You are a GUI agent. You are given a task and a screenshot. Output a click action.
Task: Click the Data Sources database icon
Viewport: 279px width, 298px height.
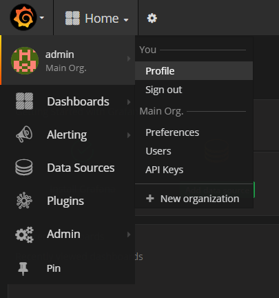pyautogui.click(x=24, y=168)
